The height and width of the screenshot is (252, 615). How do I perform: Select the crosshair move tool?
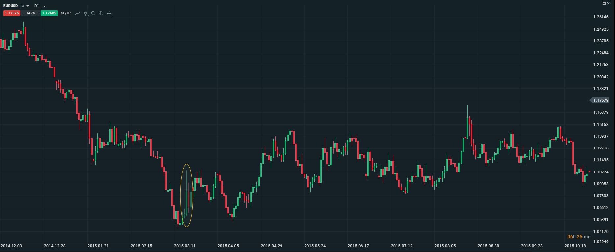point(109,13)
